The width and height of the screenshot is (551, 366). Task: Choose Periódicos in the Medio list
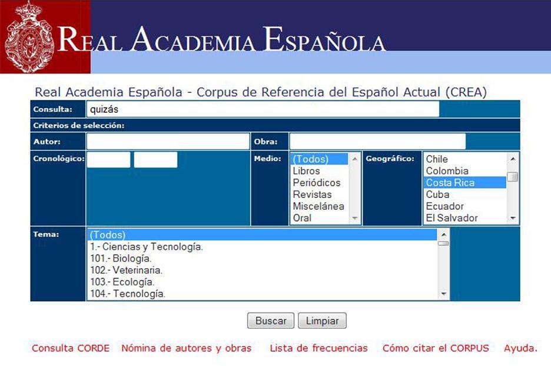[x=320, y=183]
